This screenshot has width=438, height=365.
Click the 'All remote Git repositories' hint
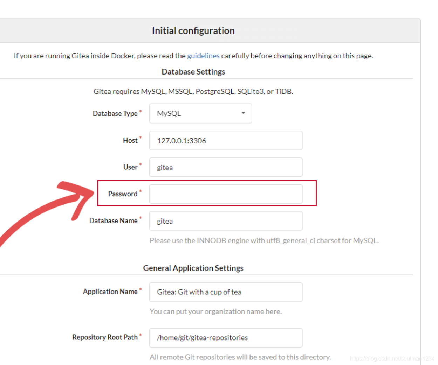240,357
